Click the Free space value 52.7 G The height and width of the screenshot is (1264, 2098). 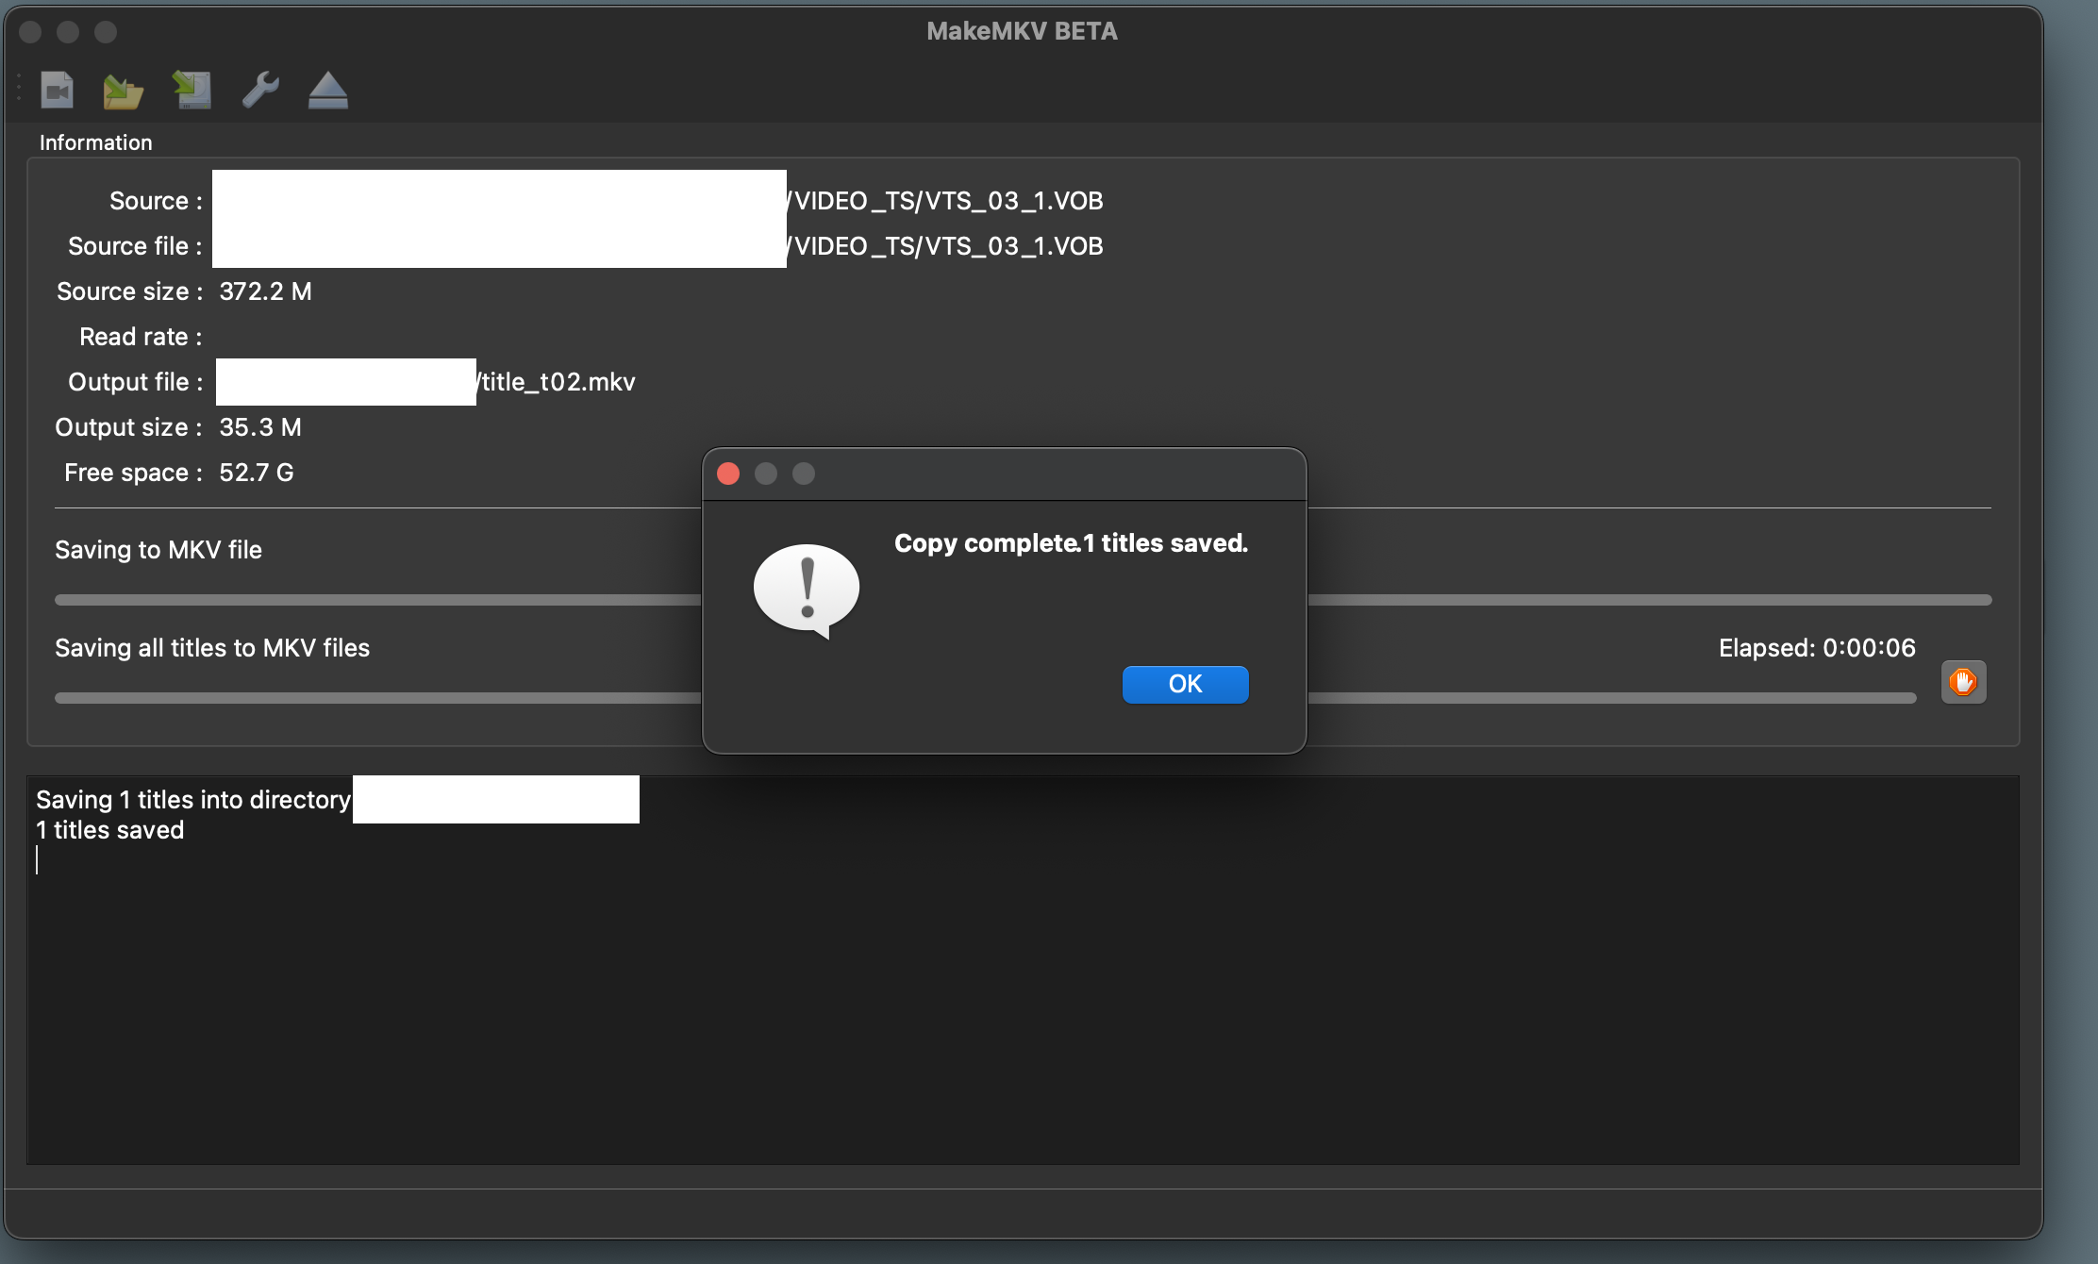257,473
